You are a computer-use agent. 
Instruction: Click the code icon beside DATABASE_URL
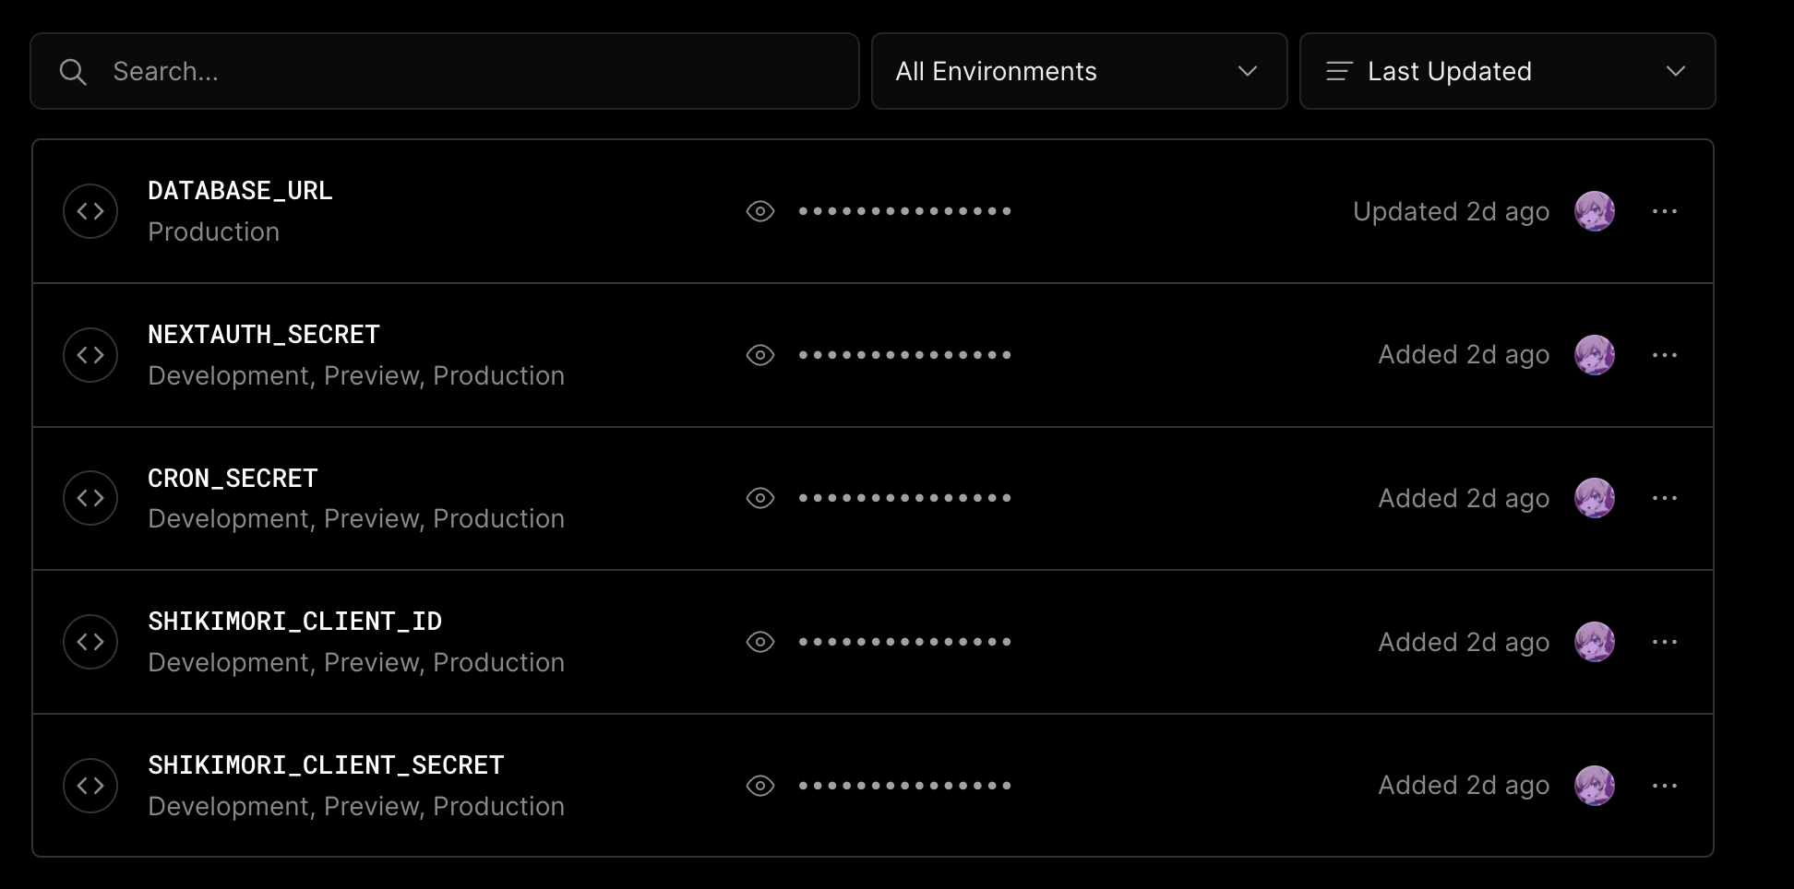90,210
